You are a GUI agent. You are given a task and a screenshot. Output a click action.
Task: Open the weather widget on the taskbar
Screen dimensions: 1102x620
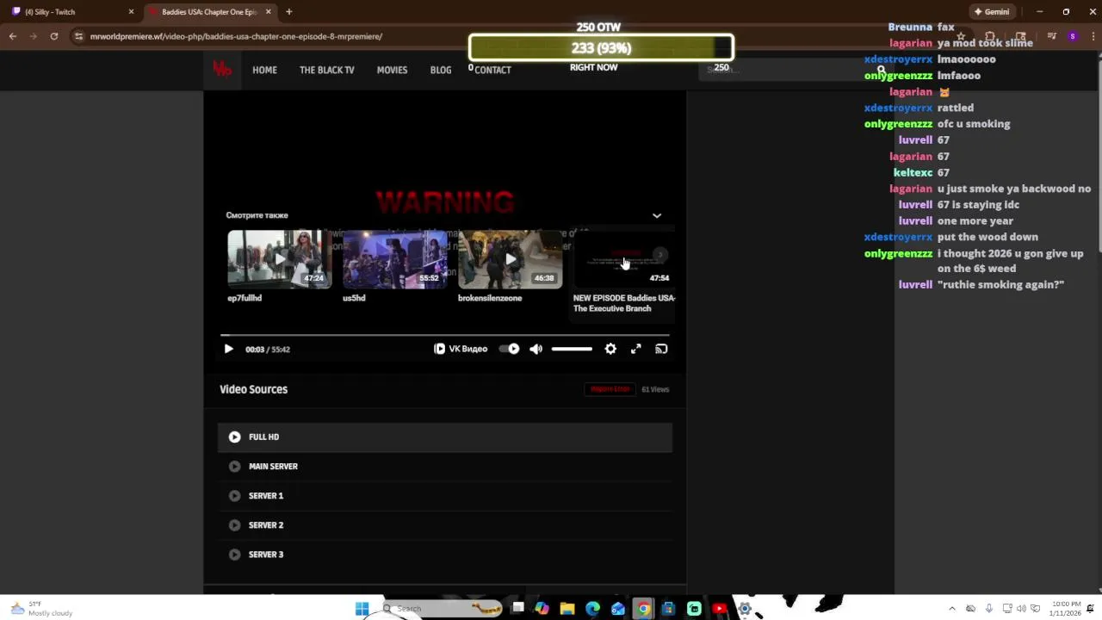[x=41, y=609]
